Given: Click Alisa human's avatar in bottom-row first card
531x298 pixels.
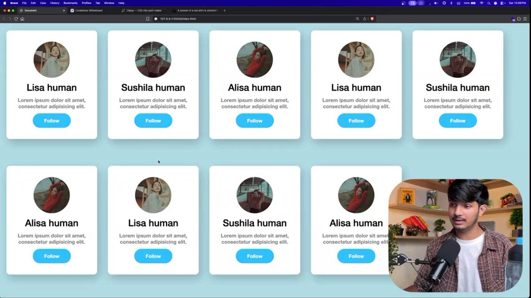Looking at the screenshot, I should tap(52, 195).
